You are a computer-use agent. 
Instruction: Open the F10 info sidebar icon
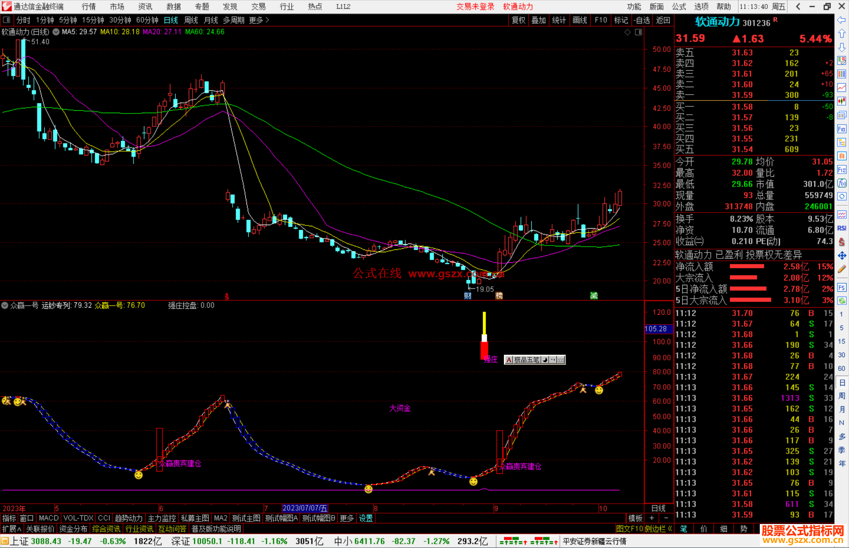842,129
